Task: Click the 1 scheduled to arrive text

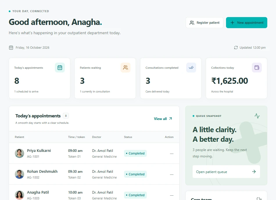Action: coord(26,92)
